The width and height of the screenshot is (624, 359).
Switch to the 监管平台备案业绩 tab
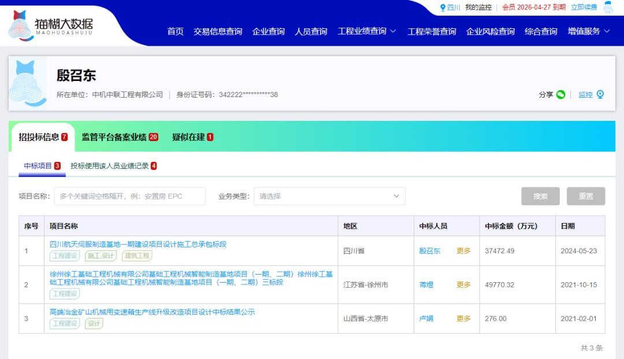point(120,137)
